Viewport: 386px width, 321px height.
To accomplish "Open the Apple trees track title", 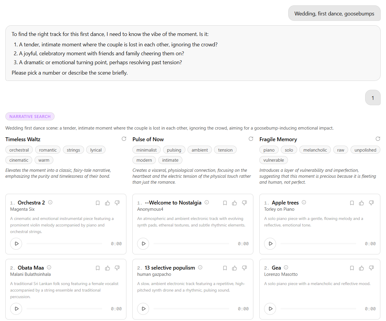I will click(285, 203).
